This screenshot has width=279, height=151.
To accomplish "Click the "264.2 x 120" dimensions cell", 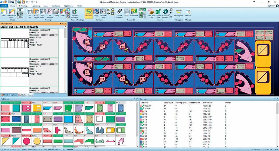I will 207,128.
